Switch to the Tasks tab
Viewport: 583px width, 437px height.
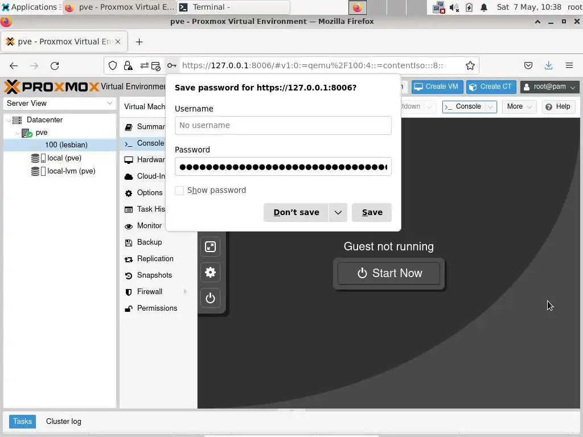22,422
